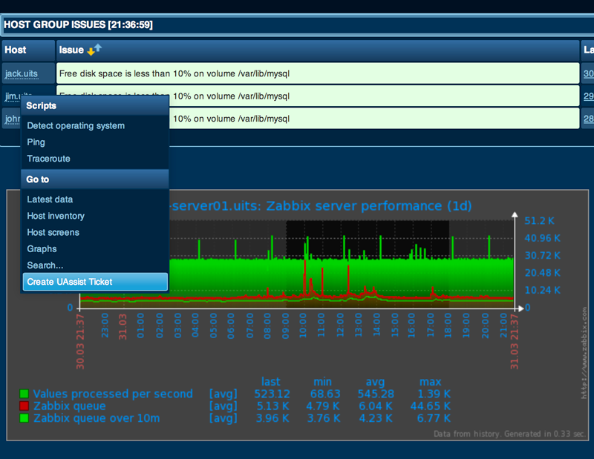This screenshot has height=459, width=594.
Task: Click green Zabbix queue over 10m swatch
Action: 25,418
